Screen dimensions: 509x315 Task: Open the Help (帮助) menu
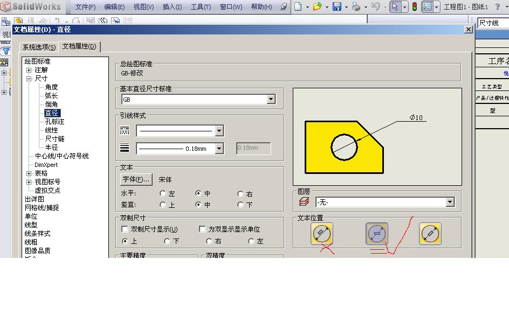click(262, 7)
